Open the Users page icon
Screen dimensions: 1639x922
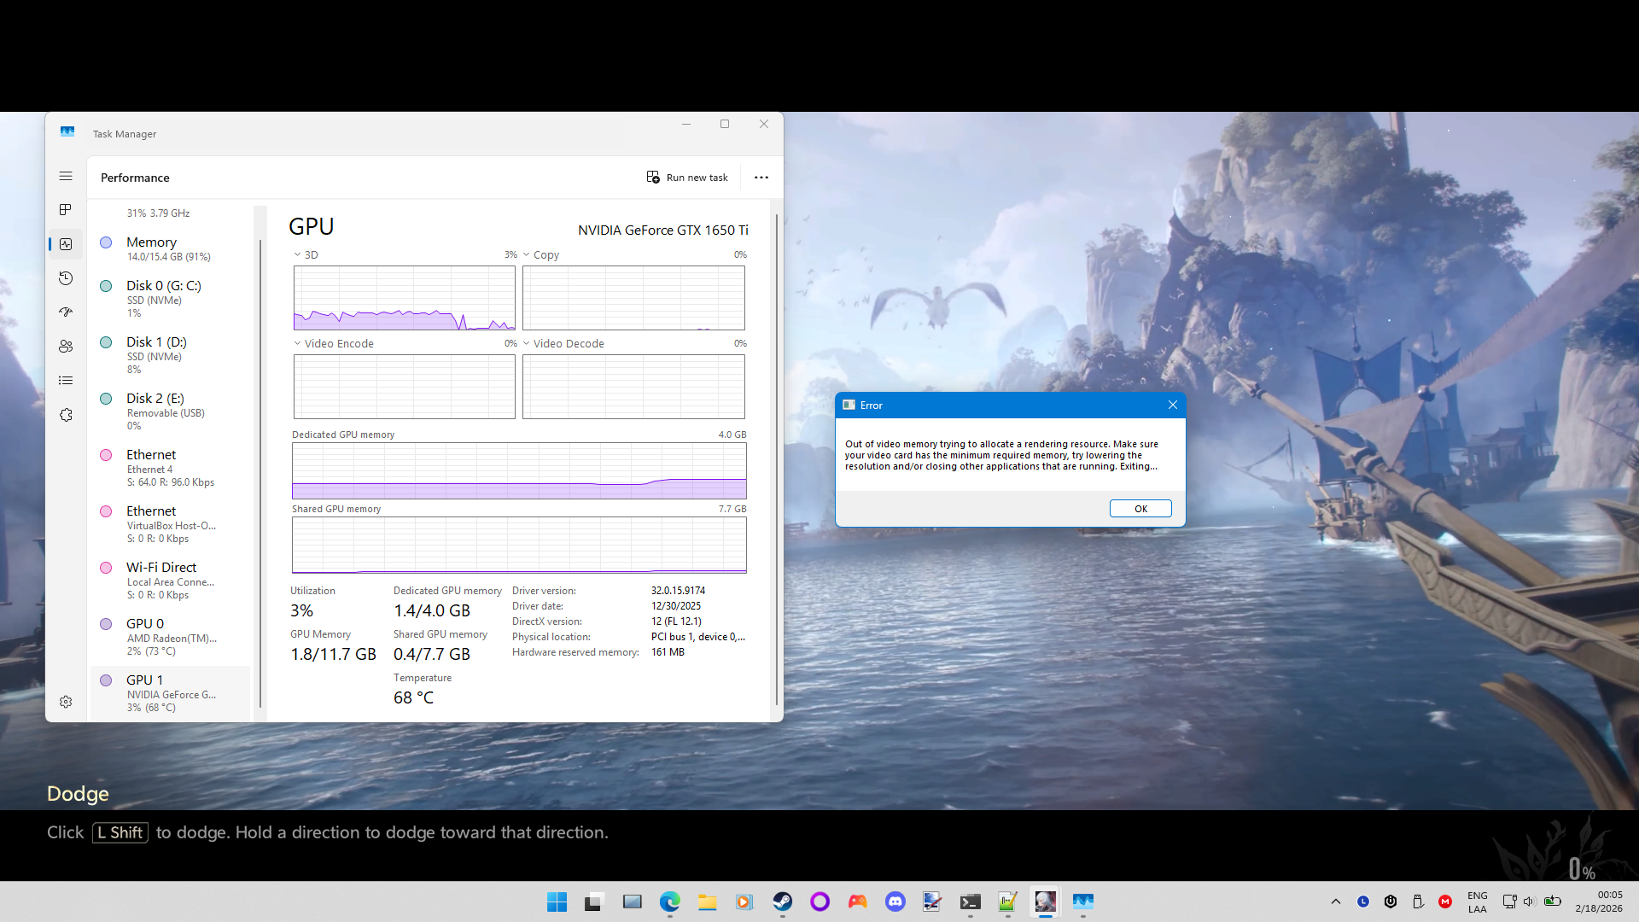pyautogui.click(x=66, y=347)
